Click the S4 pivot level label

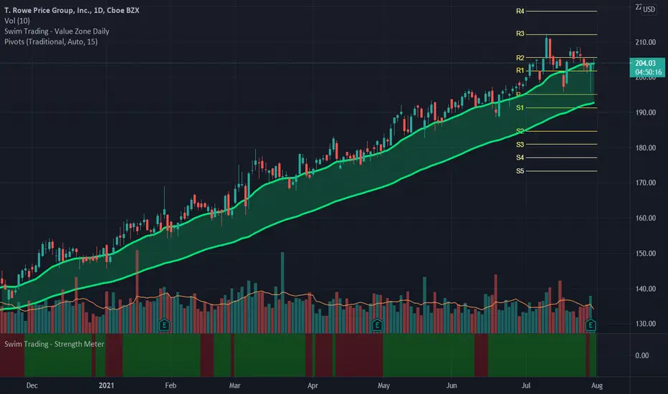point(520,158)
